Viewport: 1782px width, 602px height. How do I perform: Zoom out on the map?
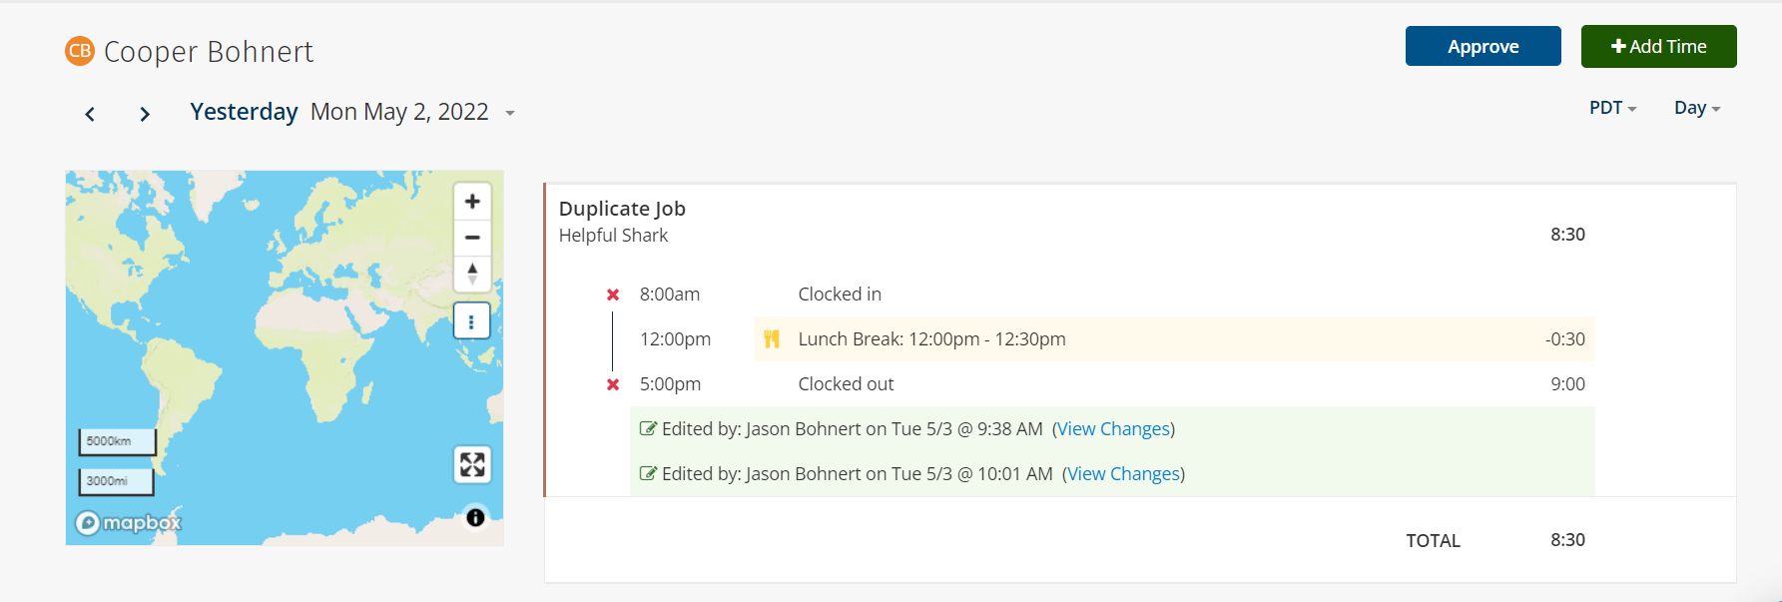click(x=472, y=238)
